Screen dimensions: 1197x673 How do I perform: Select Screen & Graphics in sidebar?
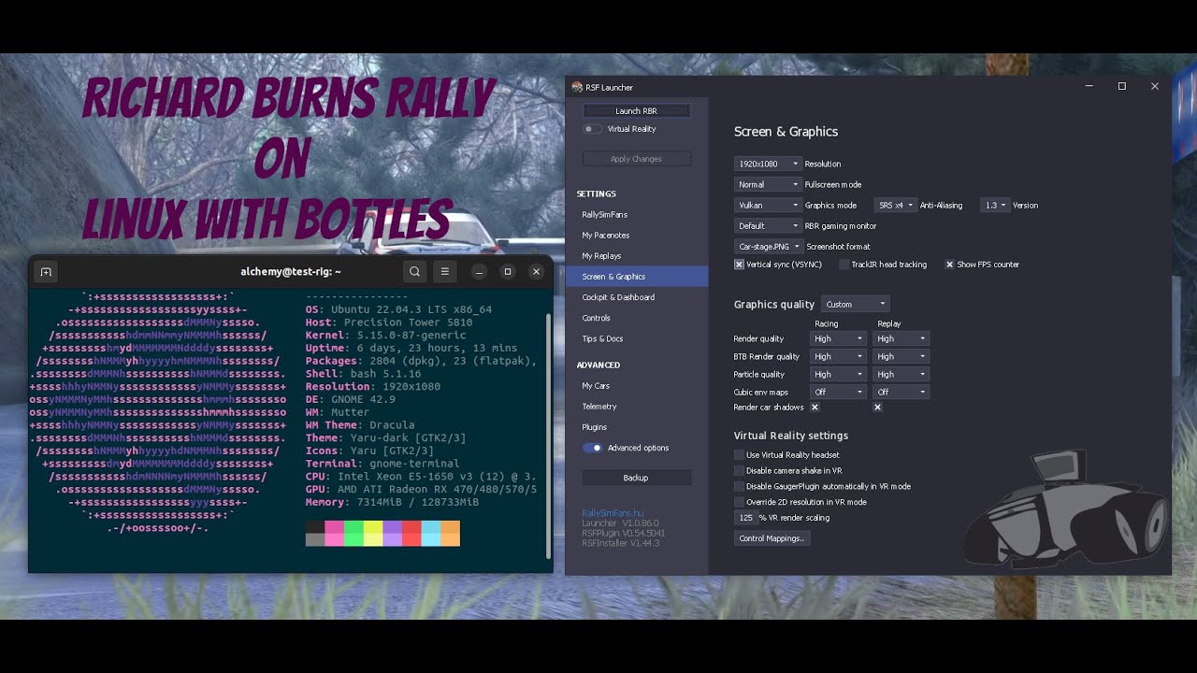(x=637, y=277)
